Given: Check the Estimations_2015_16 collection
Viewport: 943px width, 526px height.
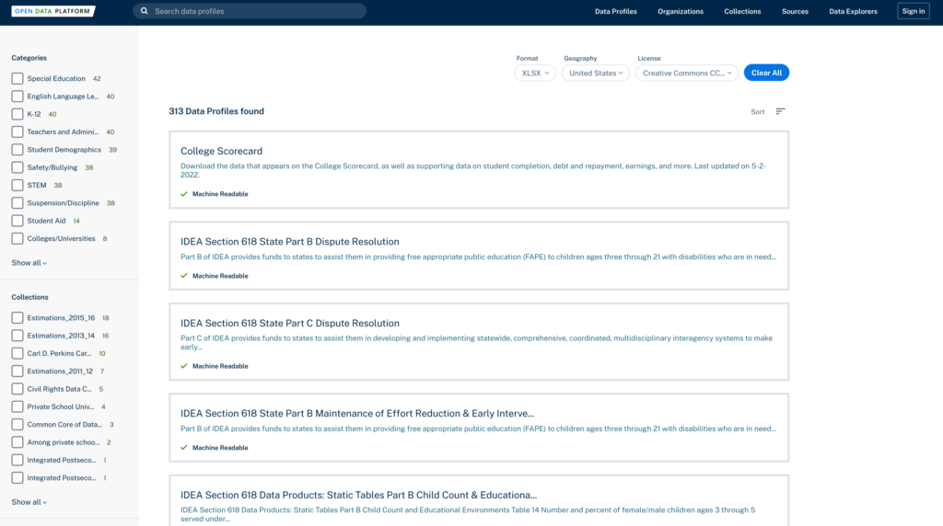Looking at the screenshot, I should [17, 317].
